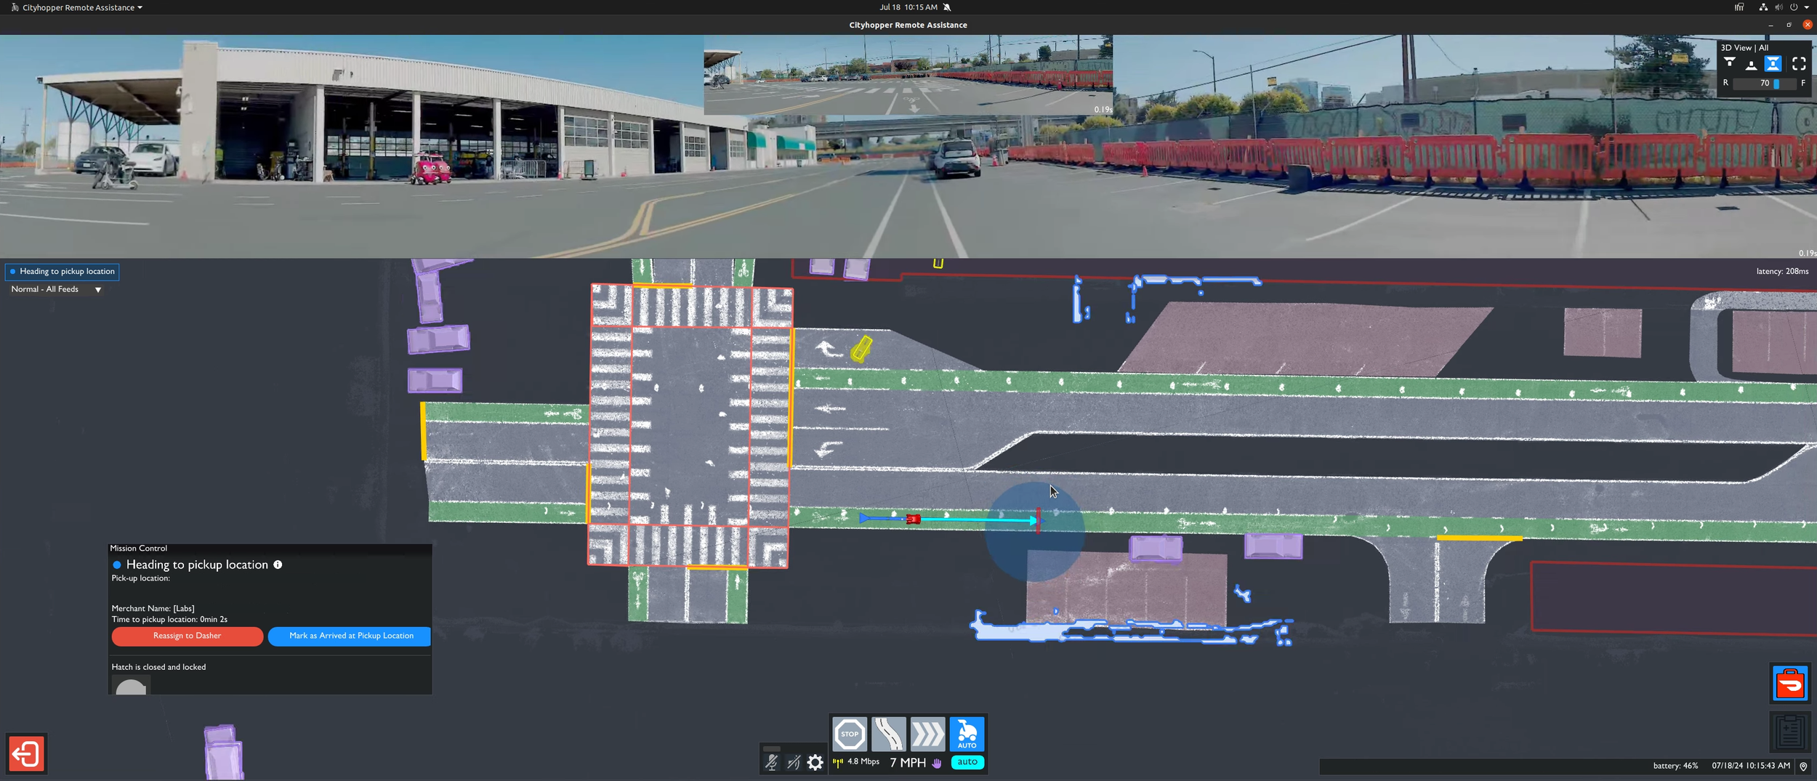Open the Jul 18 10:15 AM clock menu
Image resolution: width=1817 pixels, height=781 pixels.
pos(908,7)
